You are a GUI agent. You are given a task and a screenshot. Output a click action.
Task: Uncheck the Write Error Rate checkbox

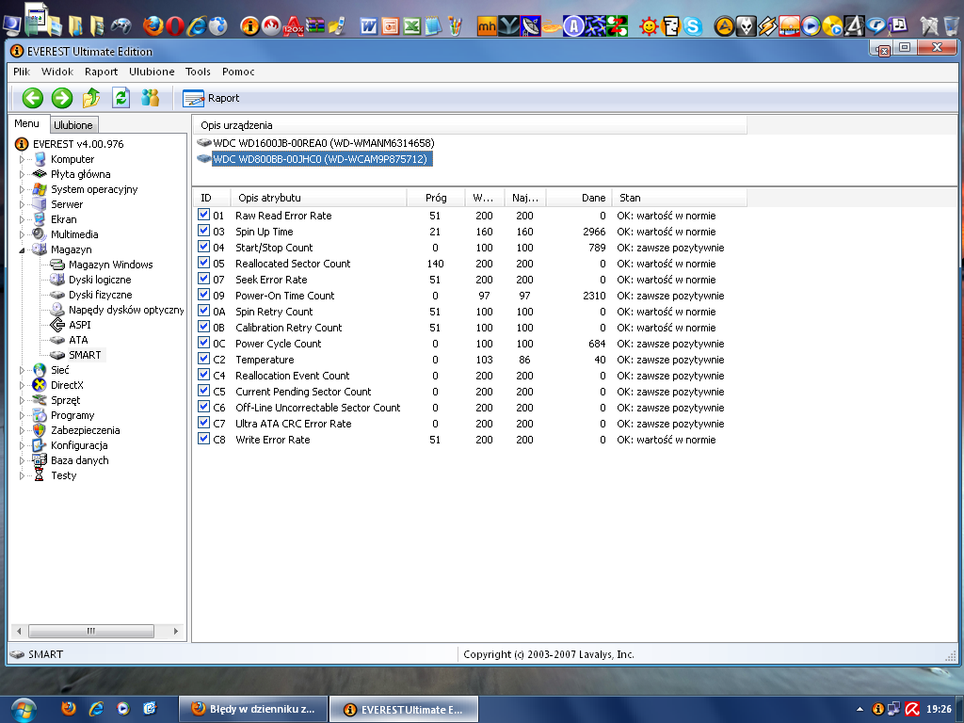[203, 439]
